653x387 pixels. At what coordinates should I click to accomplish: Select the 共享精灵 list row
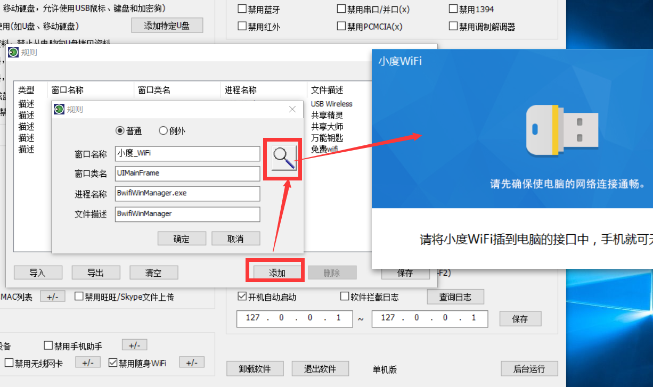pos(327,115)
